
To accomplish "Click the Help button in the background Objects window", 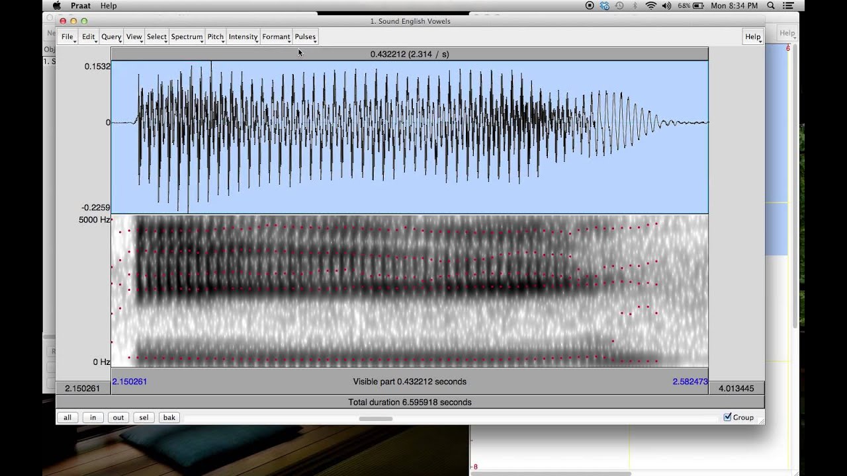I will pyautogui.click(x=787, y=33).
